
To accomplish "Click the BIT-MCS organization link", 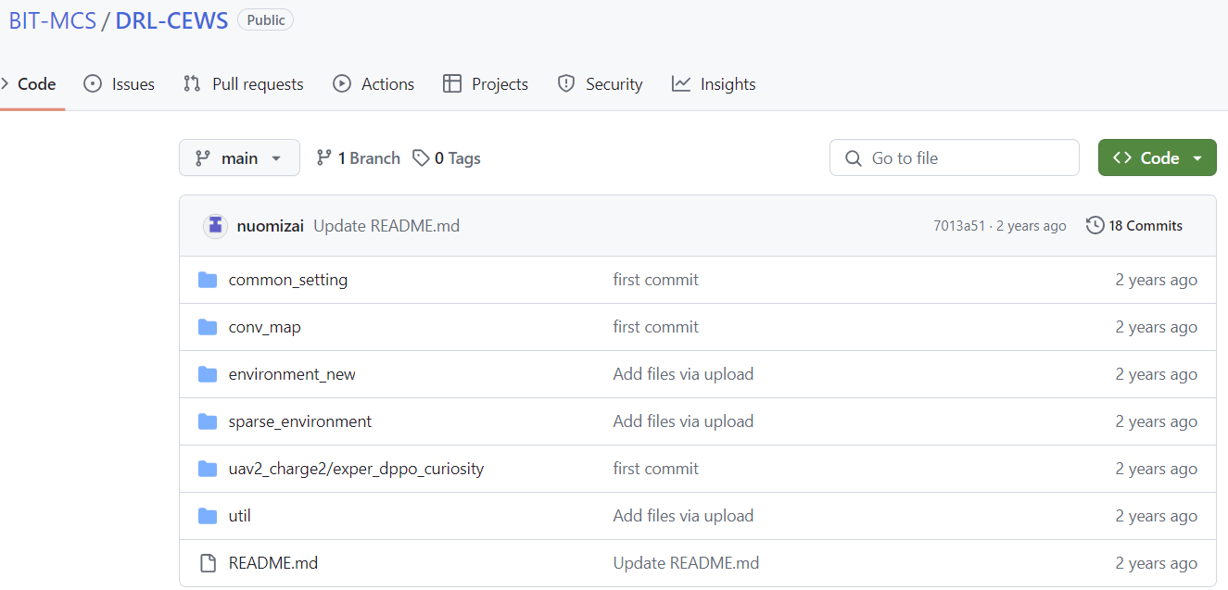I will pyautogui.click(x=53, y=20).
